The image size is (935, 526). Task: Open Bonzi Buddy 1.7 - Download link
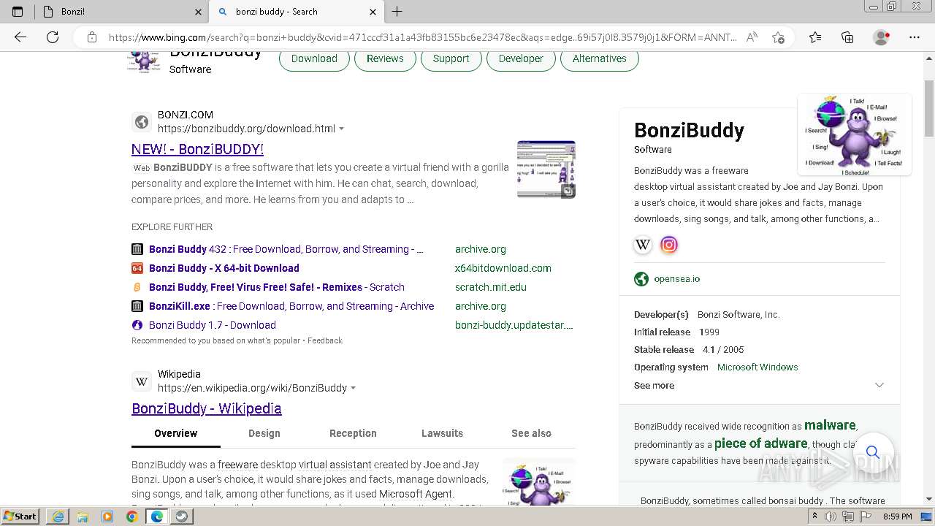(x=213, y=325)
